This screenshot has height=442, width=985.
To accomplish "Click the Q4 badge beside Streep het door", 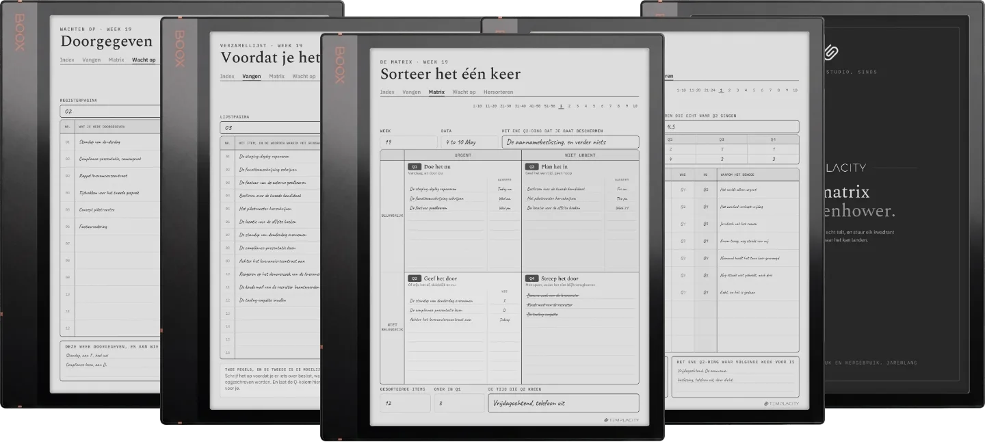I will coord(531,278).
